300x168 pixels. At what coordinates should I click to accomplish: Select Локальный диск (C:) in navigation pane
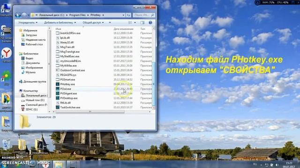click(34, 95)
